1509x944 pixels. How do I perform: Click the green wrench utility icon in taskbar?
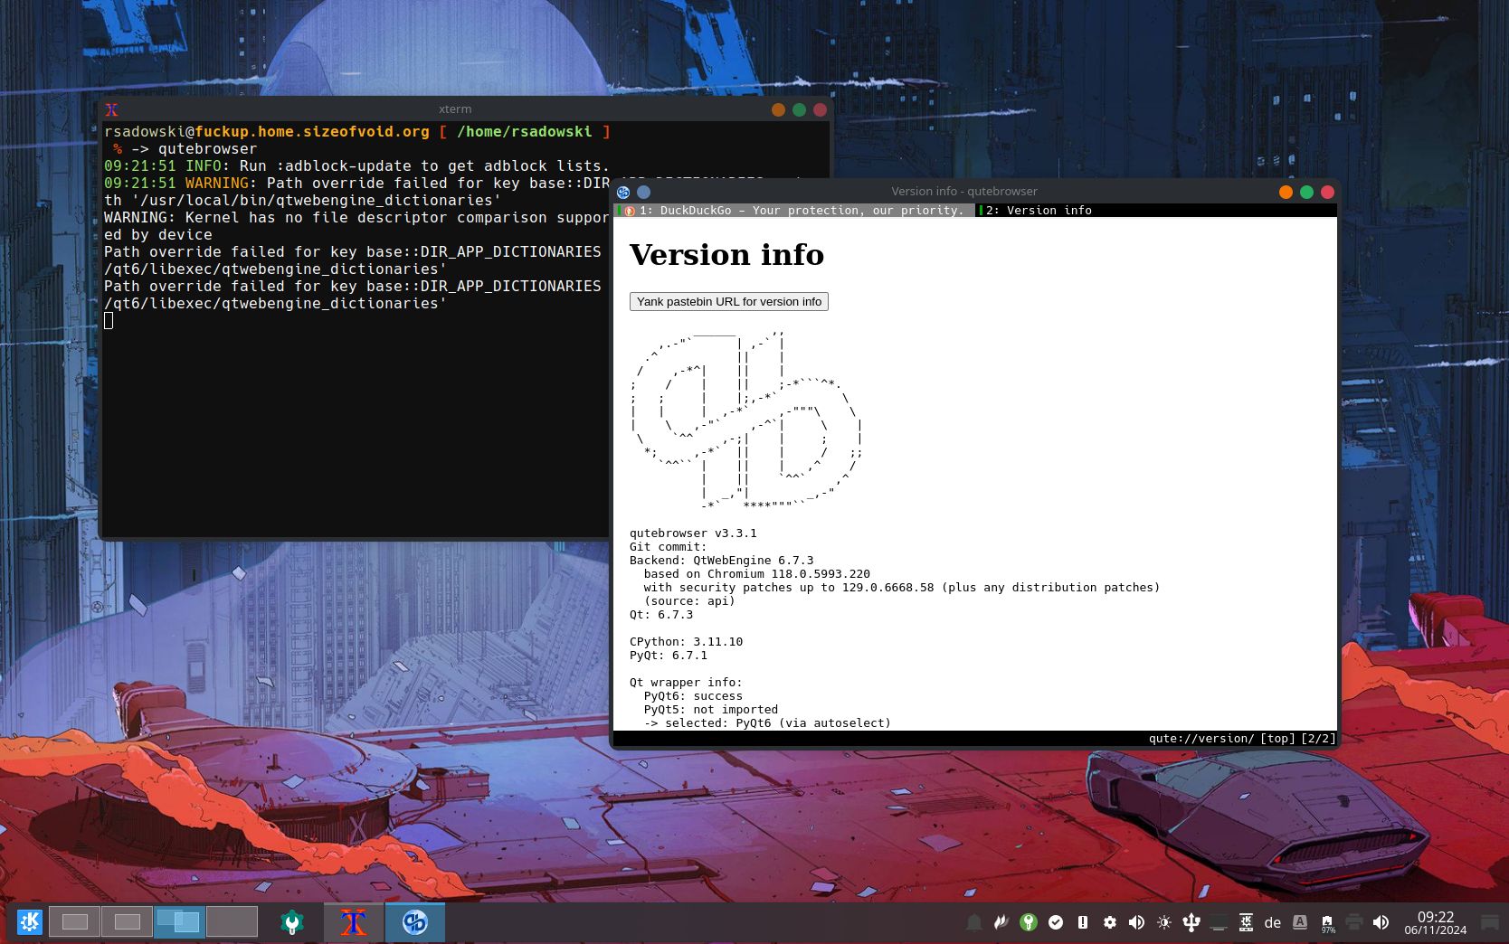[291, 921]
